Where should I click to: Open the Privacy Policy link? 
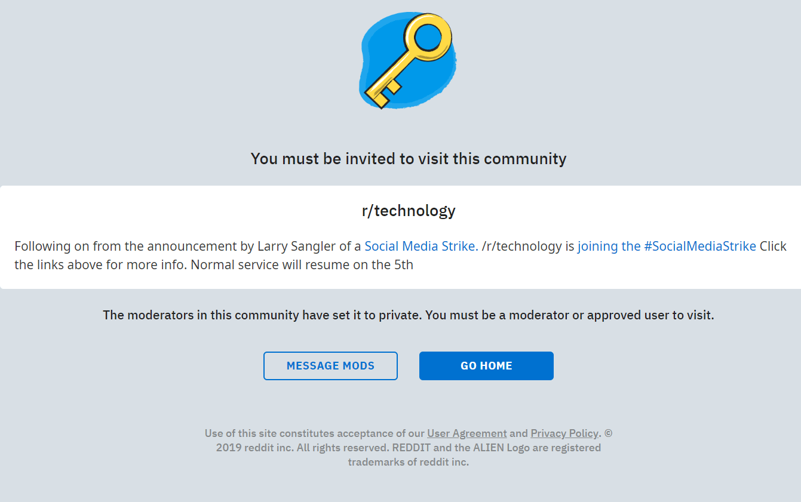point(564,433)
